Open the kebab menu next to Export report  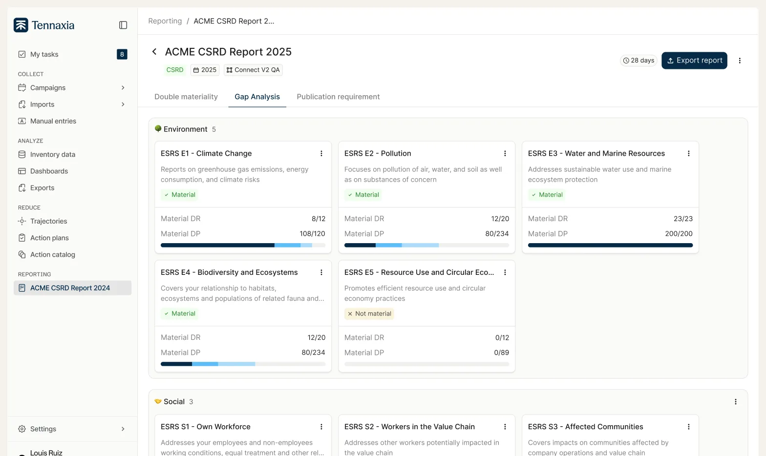point(739,61)
